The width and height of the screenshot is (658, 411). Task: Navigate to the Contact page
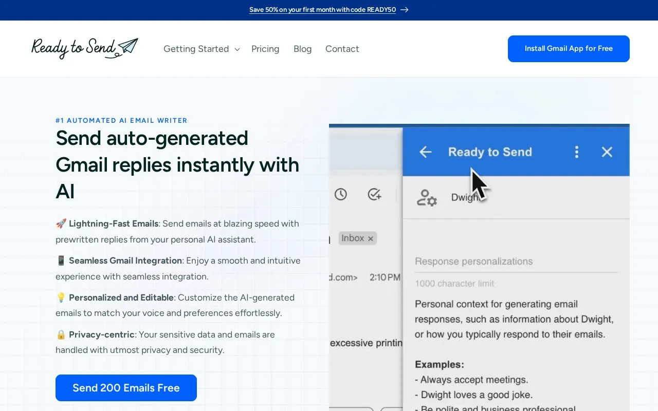342,49
